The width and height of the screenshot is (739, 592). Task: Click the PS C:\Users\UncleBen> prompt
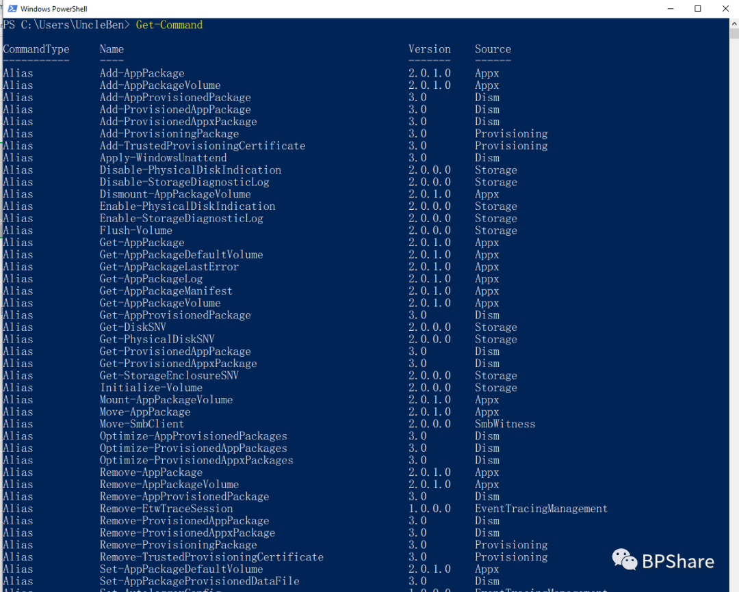[x=66, y=25]
